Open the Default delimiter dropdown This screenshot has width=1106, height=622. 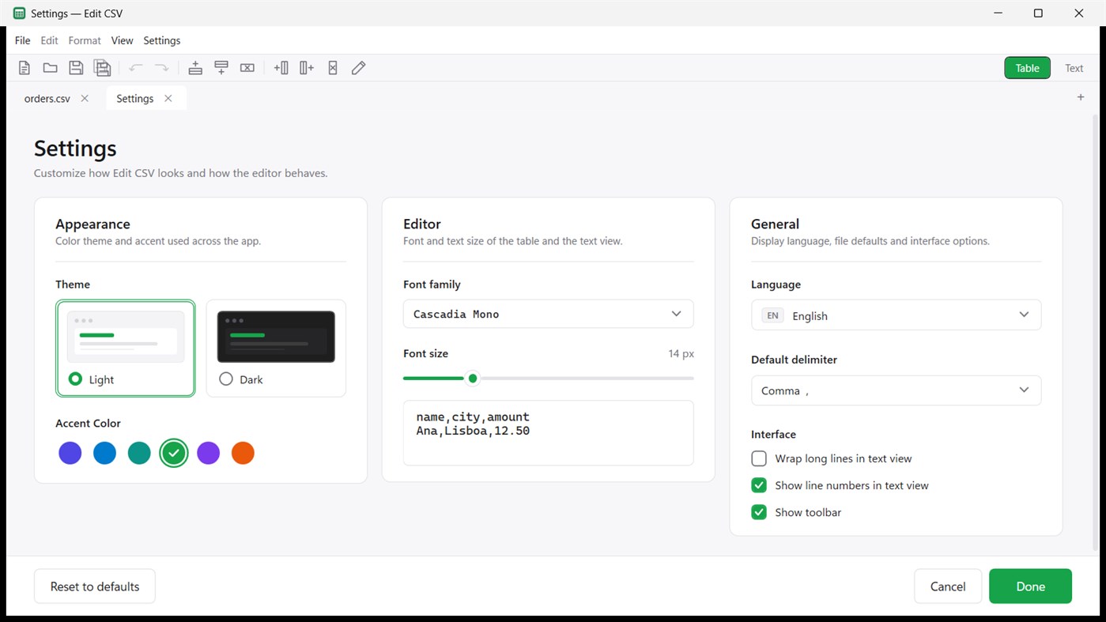896,390
